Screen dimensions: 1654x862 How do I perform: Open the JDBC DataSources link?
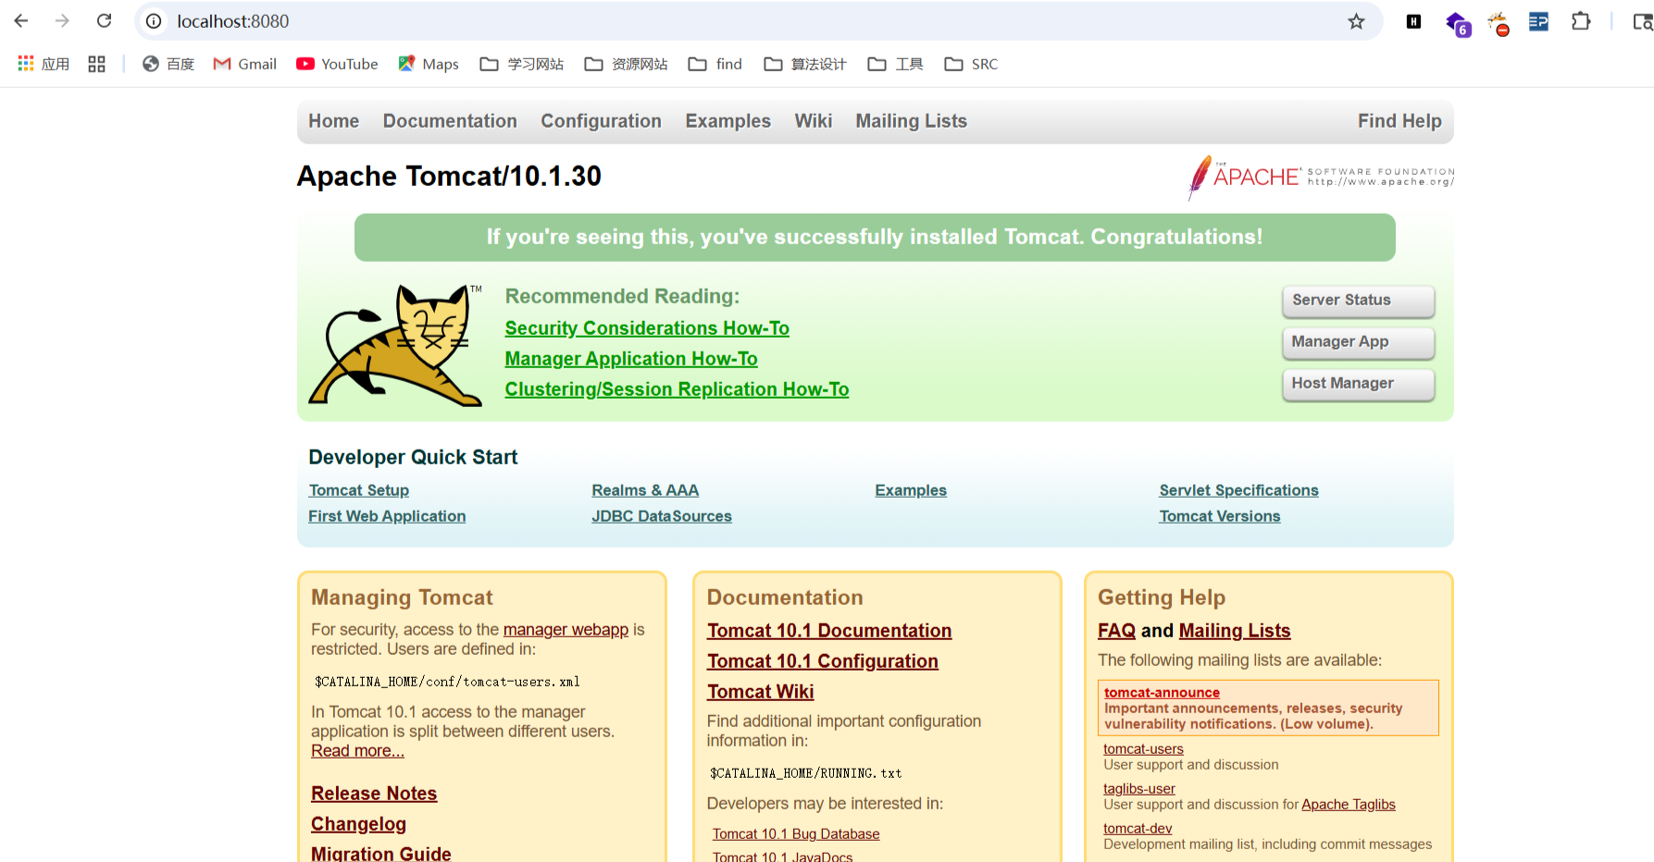[662, 516]
